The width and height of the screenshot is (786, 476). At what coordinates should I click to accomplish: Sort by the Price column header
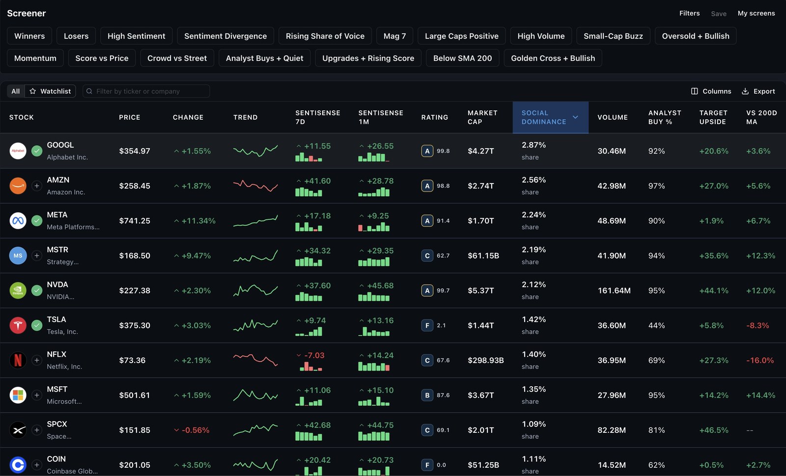(x=130, y=117)
